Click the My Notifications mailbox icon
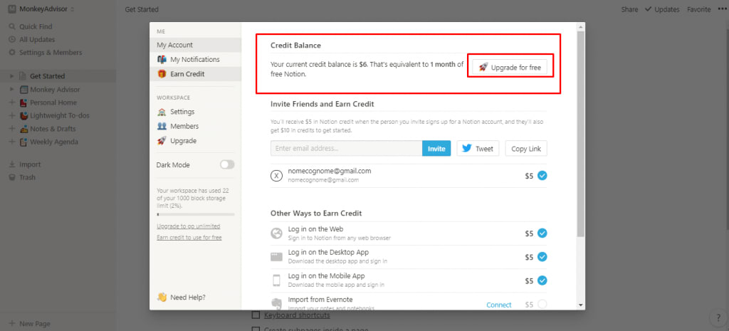Screen dimensions: 729x331 (162, 60)
